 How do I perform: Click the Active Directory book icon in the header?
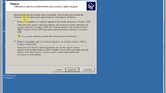click(x=91, y=6)
